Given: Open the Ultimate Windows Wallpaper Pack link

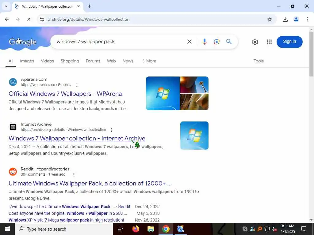Looking at the screenshot, I should pos(90,184).
